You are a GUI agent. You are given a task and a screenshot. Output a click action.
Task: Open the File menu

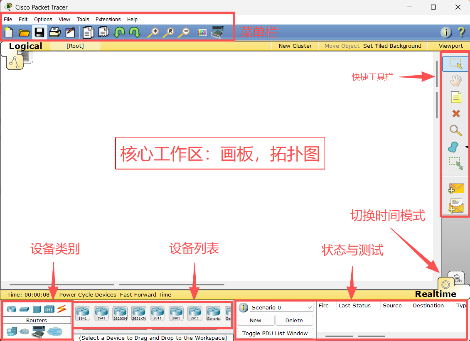[x=8, y=19]
